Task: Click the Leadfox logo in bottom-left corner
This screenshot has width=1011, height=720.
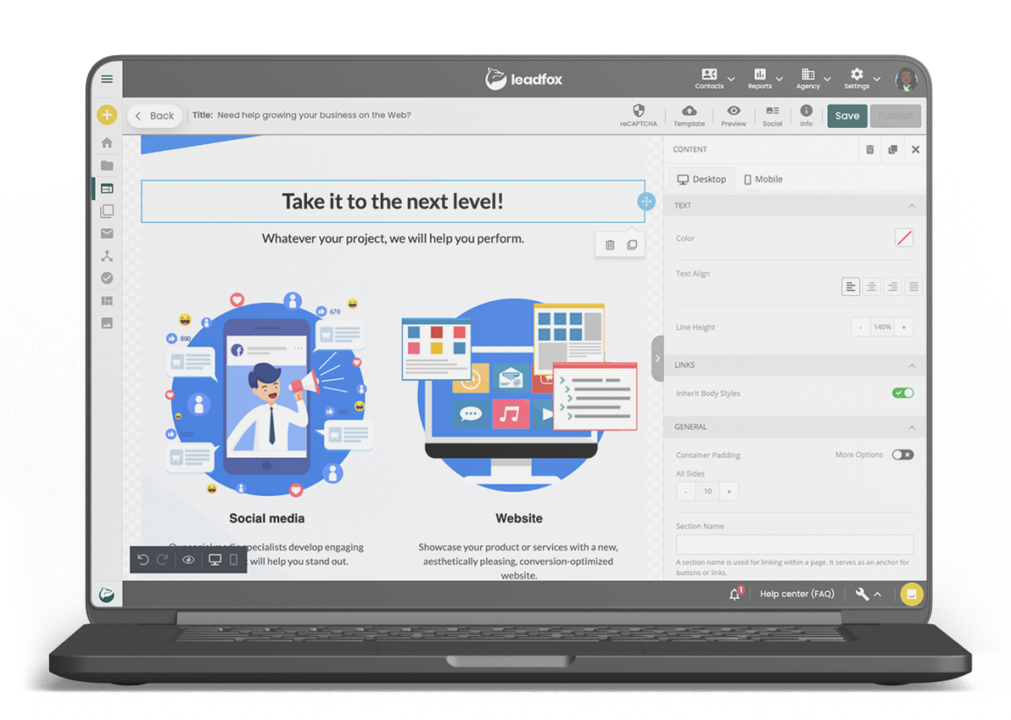Action: coord(107,594)
